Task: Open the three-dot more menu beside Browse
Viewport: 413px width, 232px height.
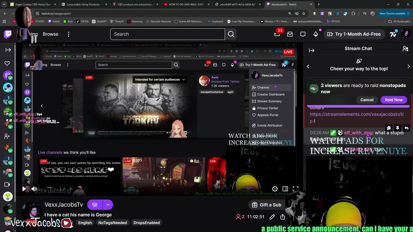Action: pyautogui.click(x=68, y=34)
